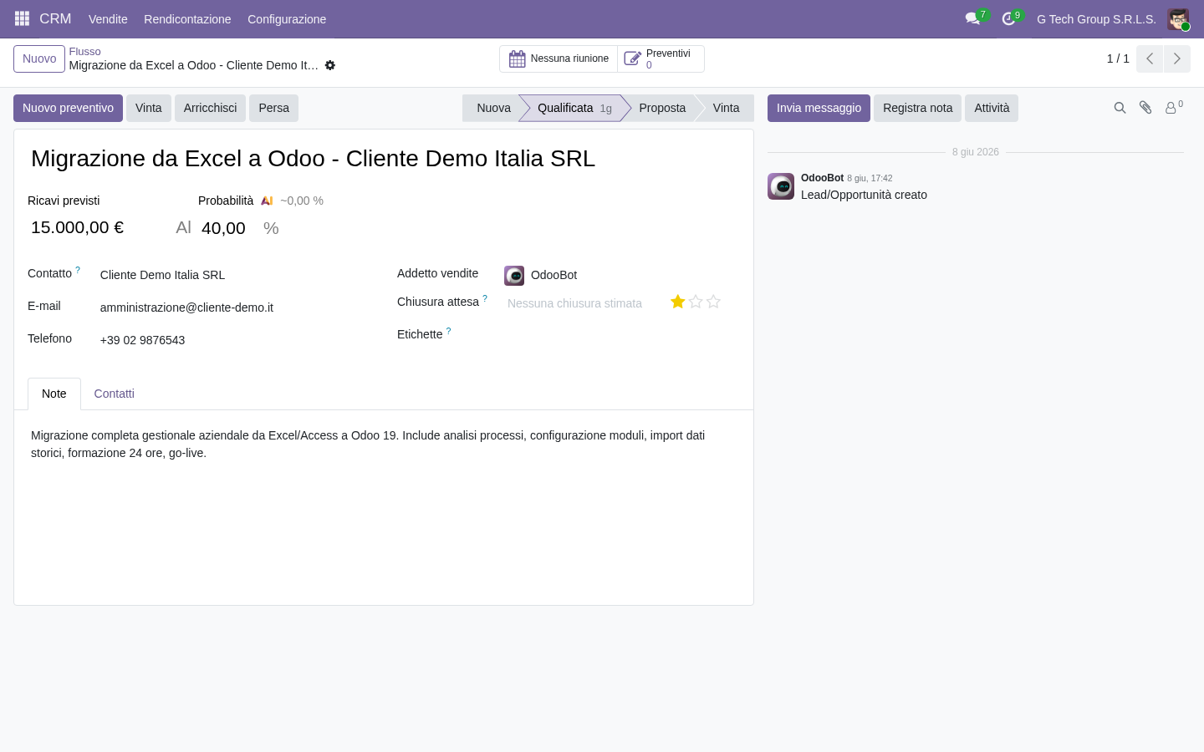
Task: Move stage to Proposta
Action: coord(662,108)
